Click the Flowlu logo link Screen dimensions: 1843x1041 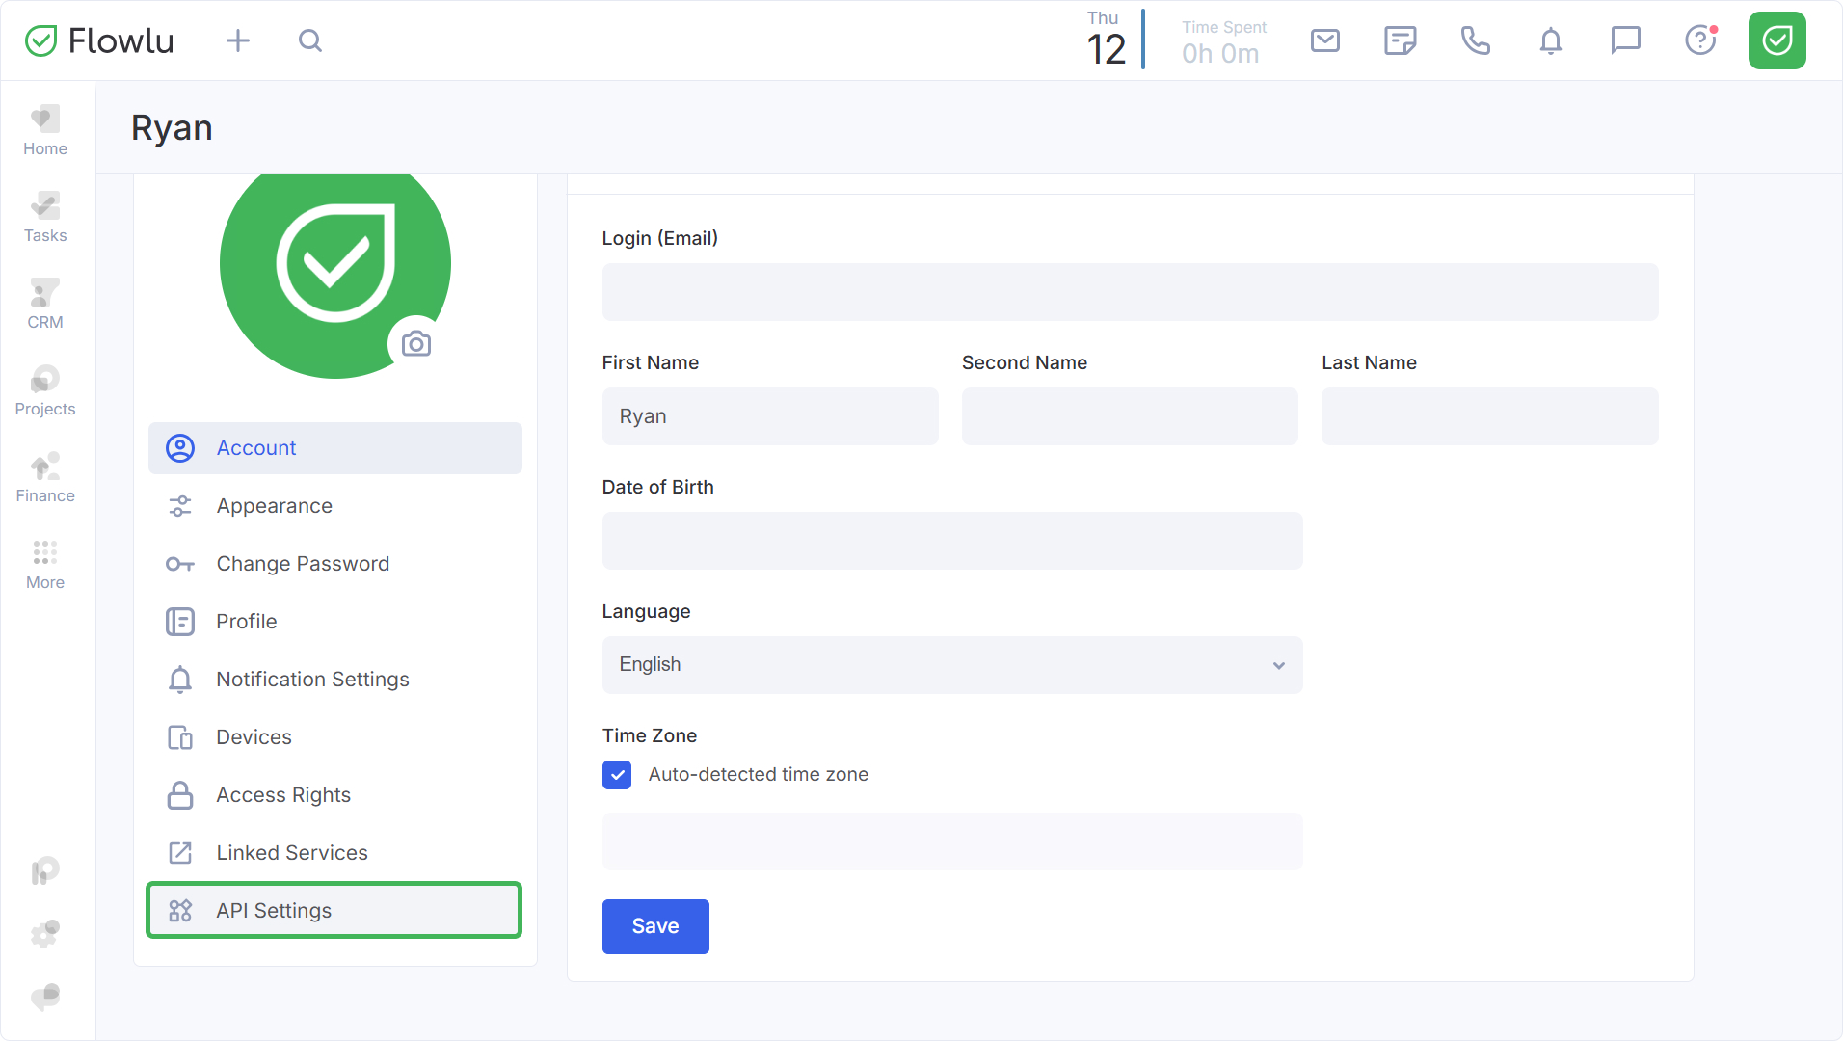[x=99, y=40]
